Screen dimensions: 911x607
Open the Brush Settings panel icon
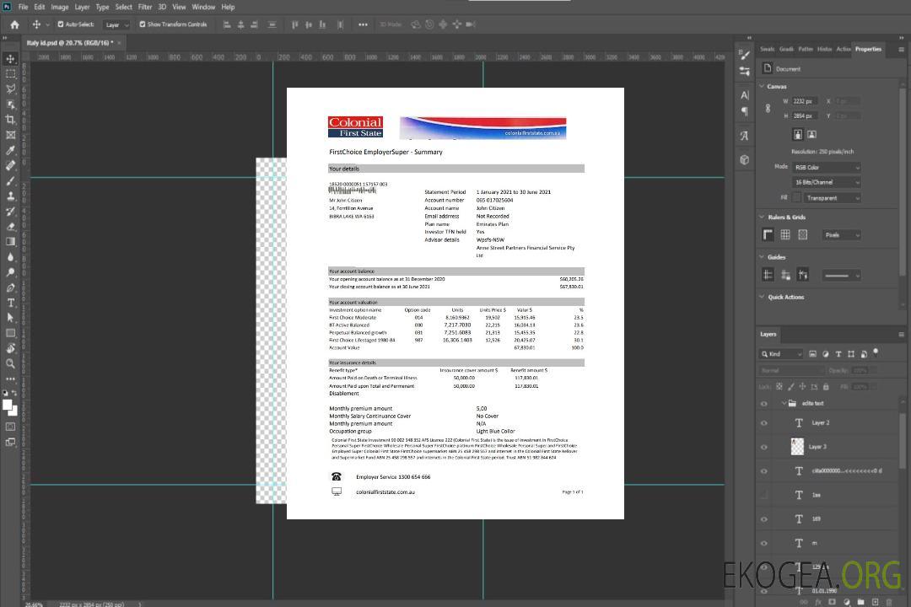tap(745, 55)
